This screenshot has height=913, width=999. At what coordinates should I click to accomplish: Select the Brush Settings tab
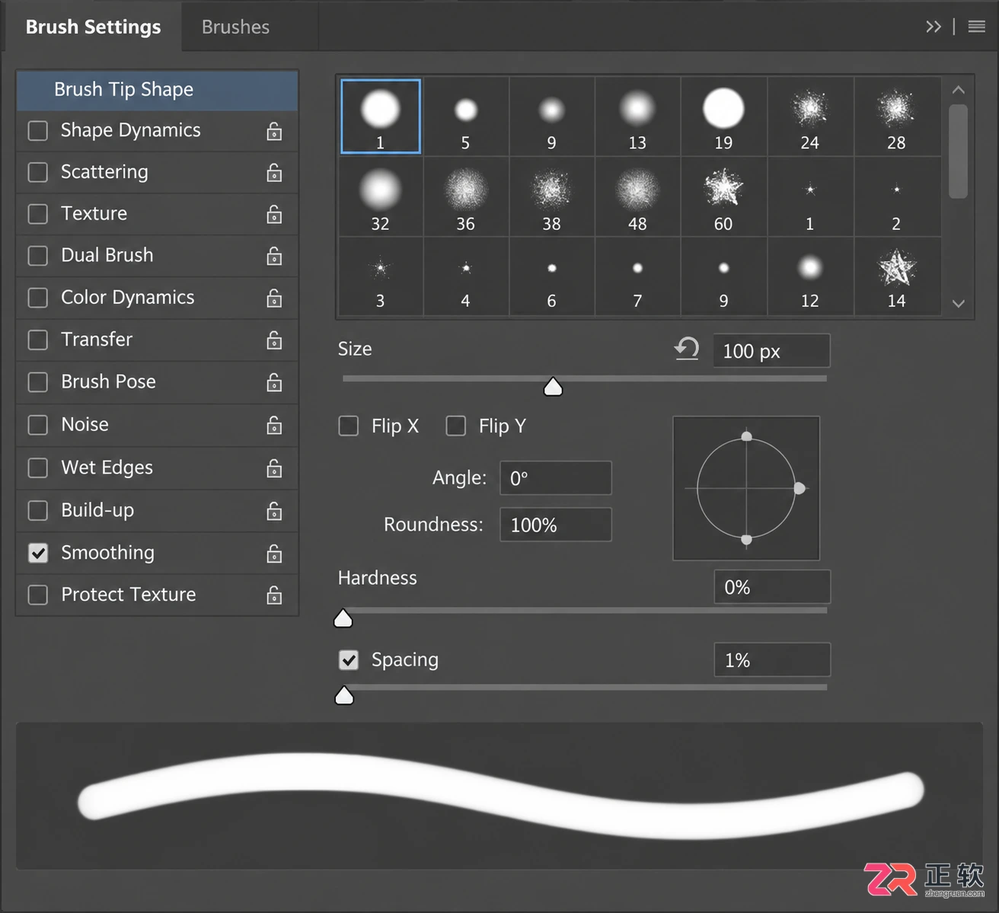pos(93,27)
